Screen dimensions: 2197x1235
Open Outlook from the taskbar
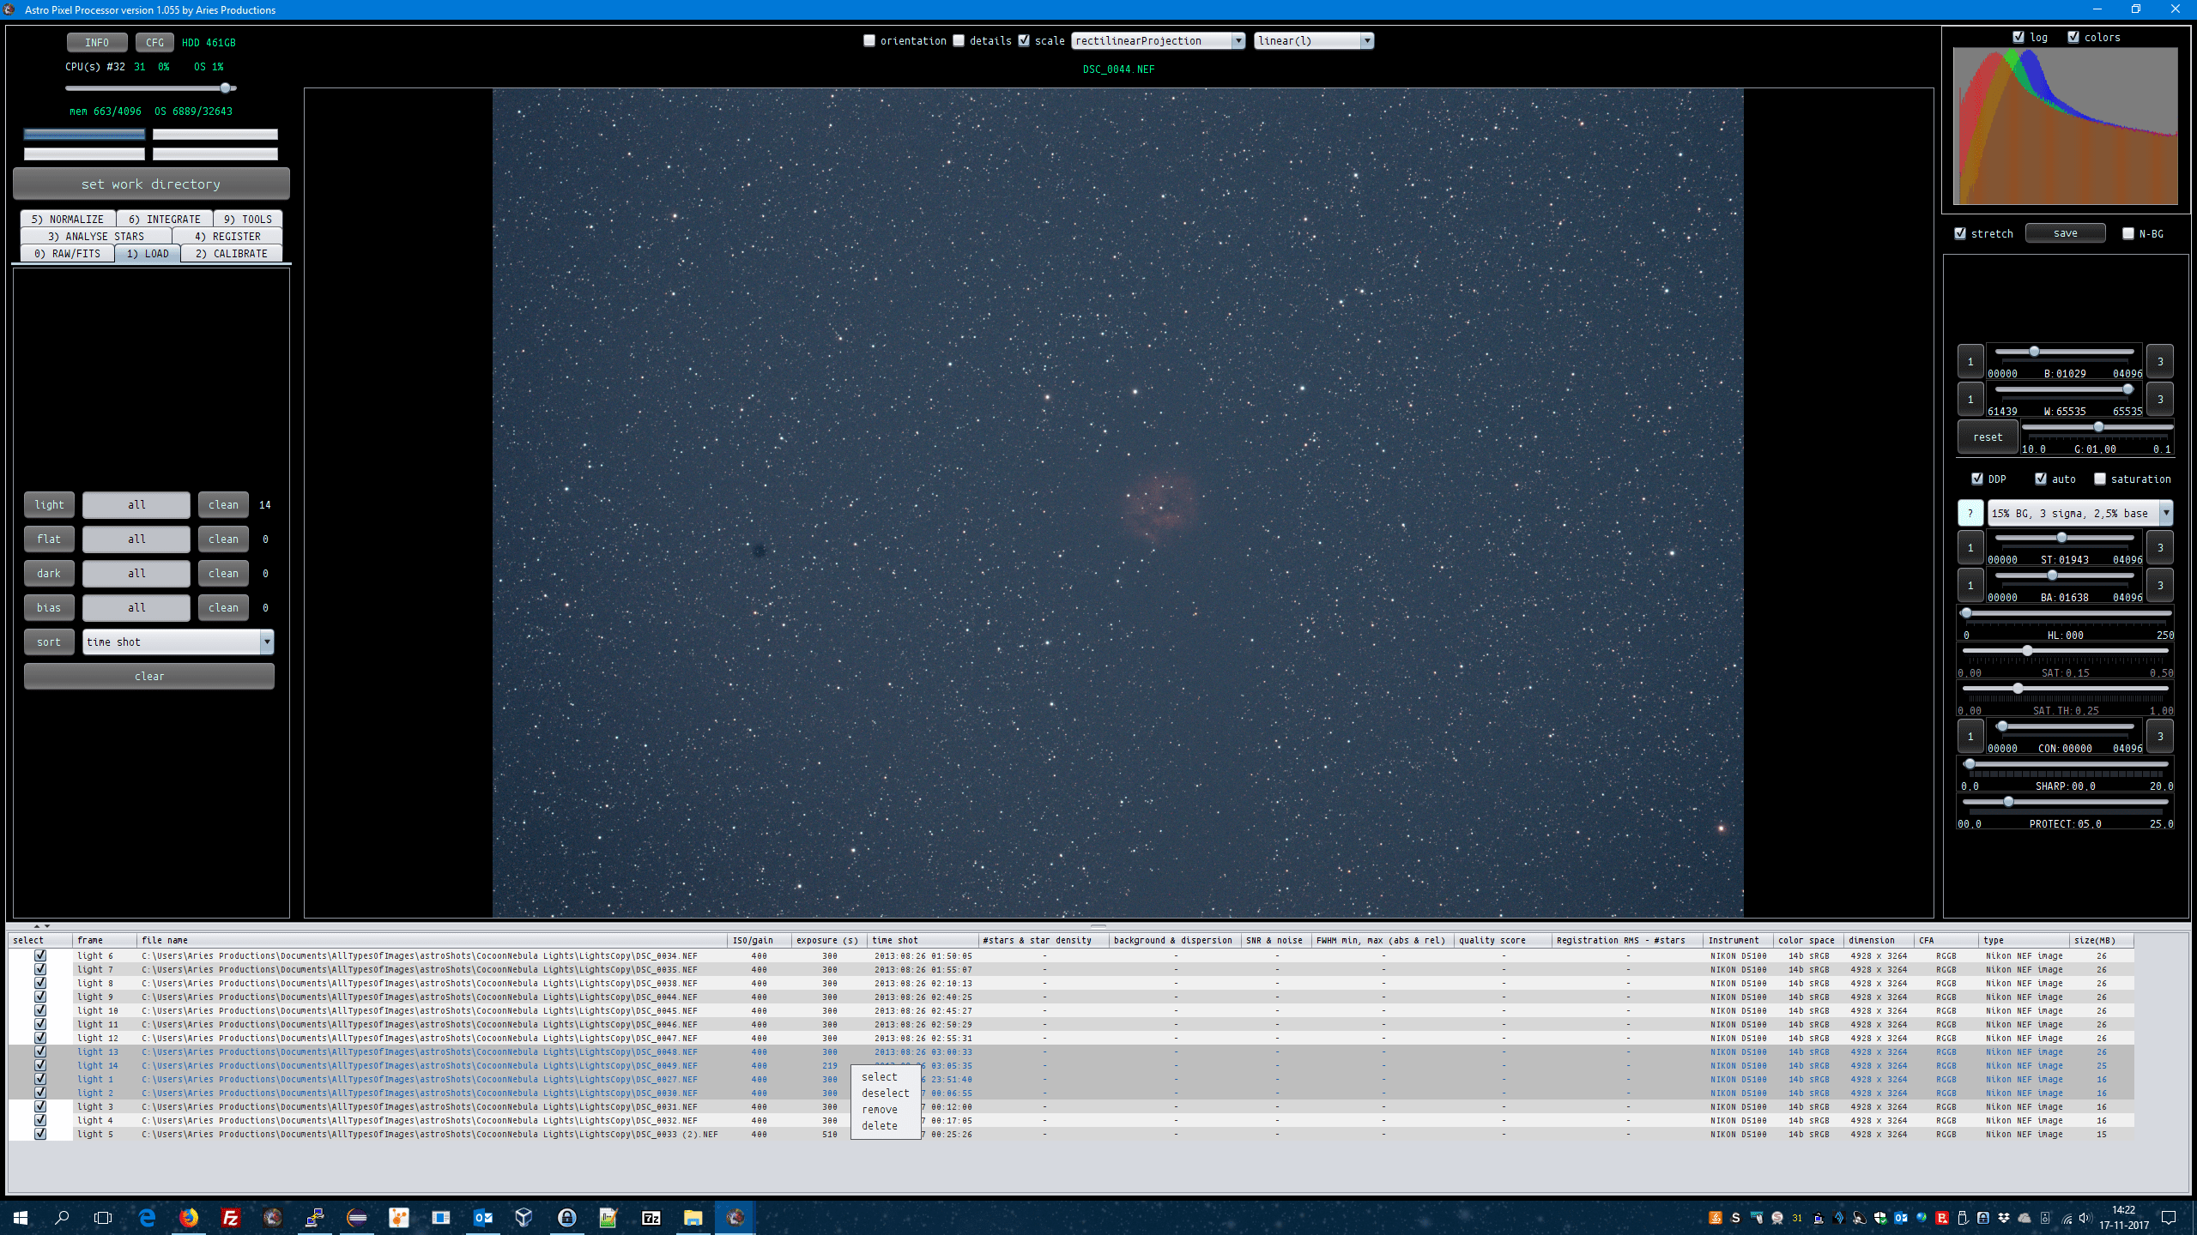point(482,1217)
